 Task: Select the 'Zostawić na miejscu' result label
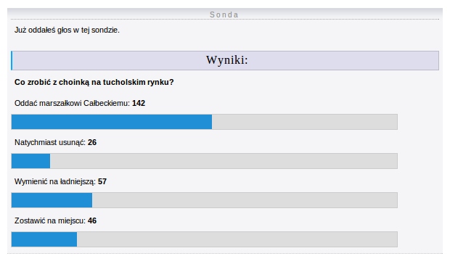(50, 220)
